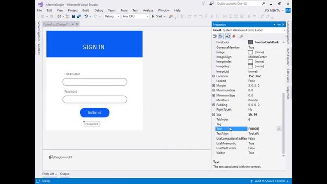
Task: Click the Save All toolbar icon
Action: point(79,16)
